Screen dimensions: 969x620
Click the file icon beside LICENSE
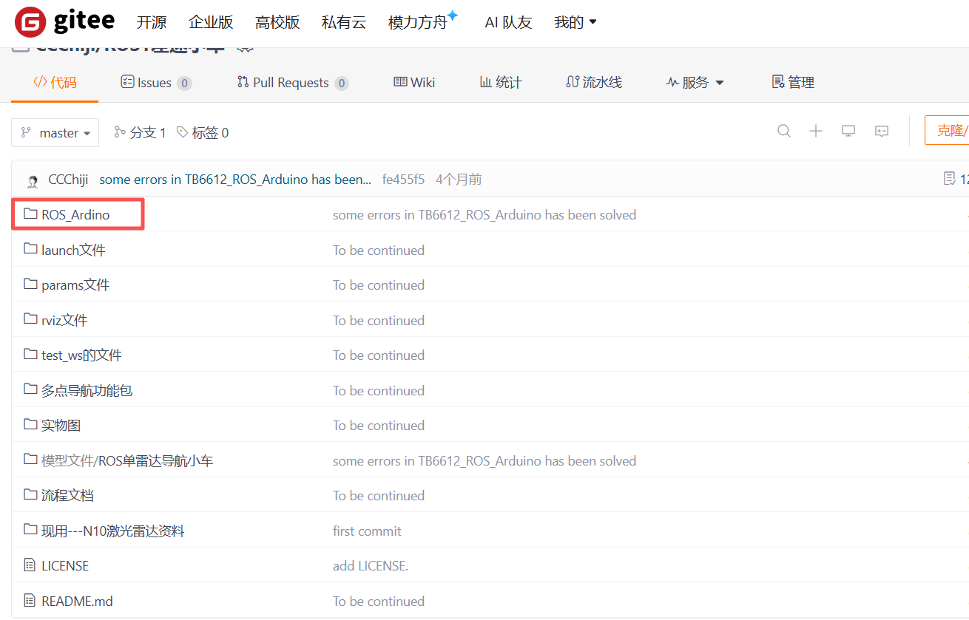coord(30,565)
